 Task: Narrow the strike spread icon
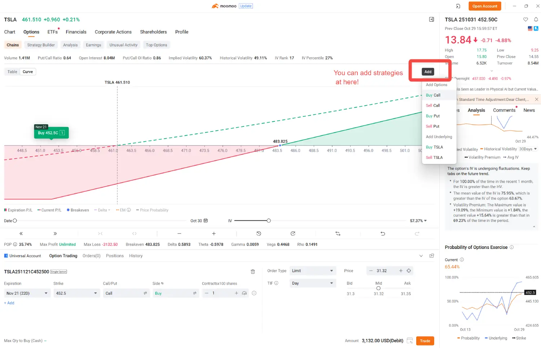pyautogui.click(x=100, y=233)
